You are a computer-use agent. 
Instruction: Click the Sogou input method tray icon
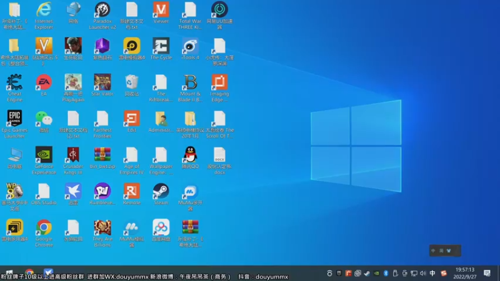(x=444, y=274)
